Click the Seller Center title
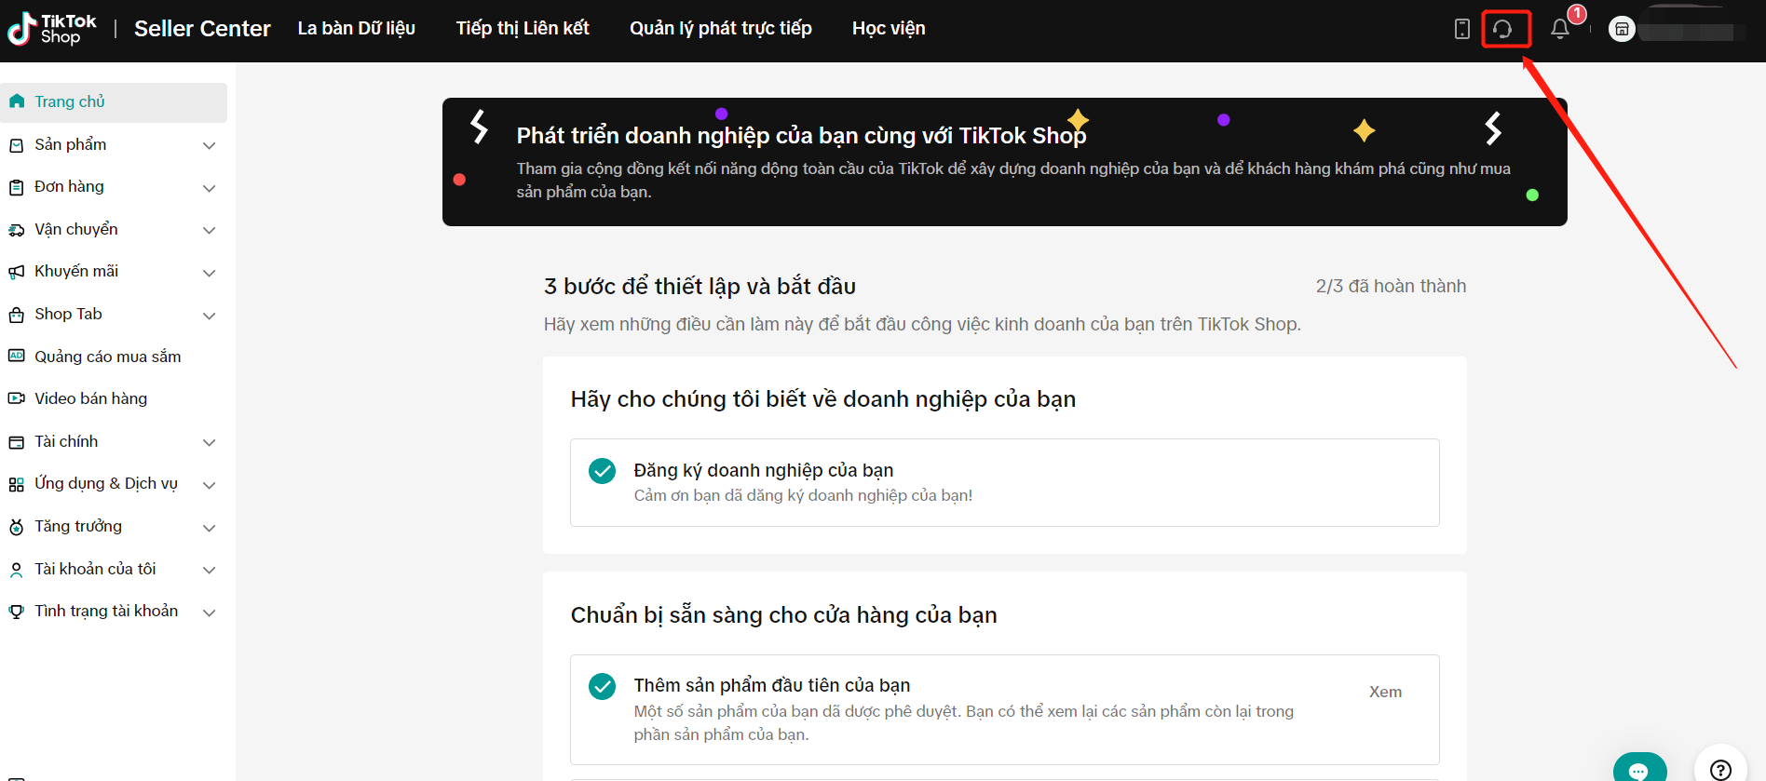This screenshot has height=781, width=1766. tap(202, 29)
